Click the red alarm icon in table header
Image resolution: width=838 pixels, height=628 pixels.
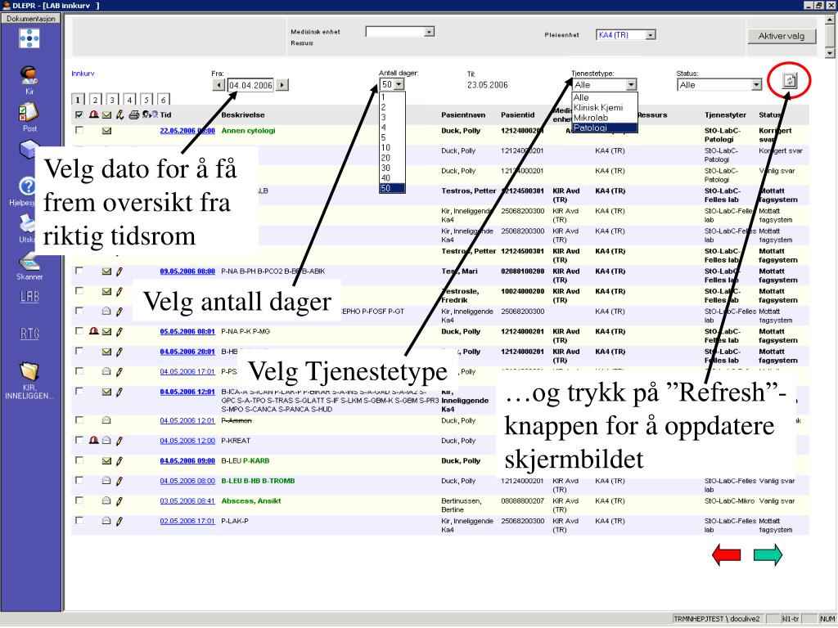pyautogui.click(x=93, y=114)
